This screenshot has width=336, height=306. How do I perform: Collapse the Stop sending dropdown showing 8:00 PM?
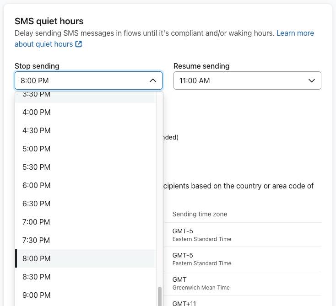(88, 81)
